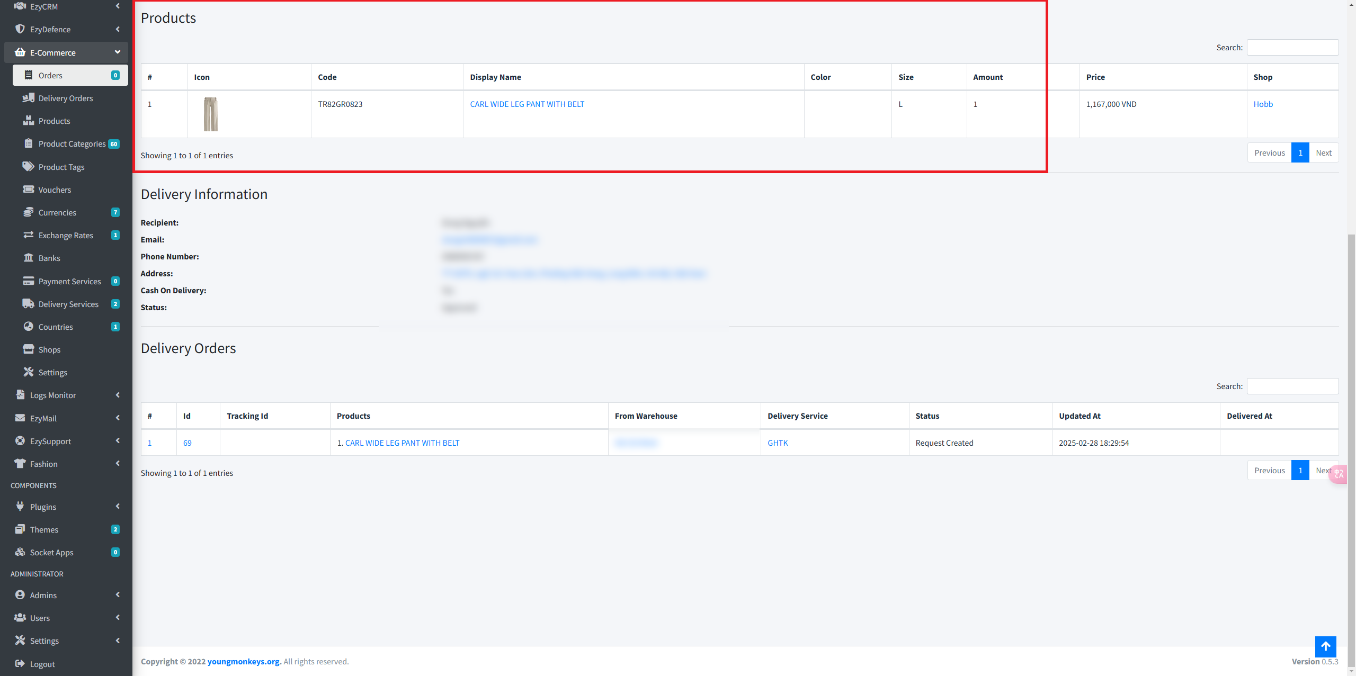Click the Orders list icon

pos(29,75)
